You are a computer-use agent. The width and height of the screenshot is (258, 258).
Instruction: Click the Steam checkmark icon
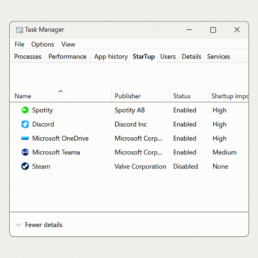pos(25,166)
